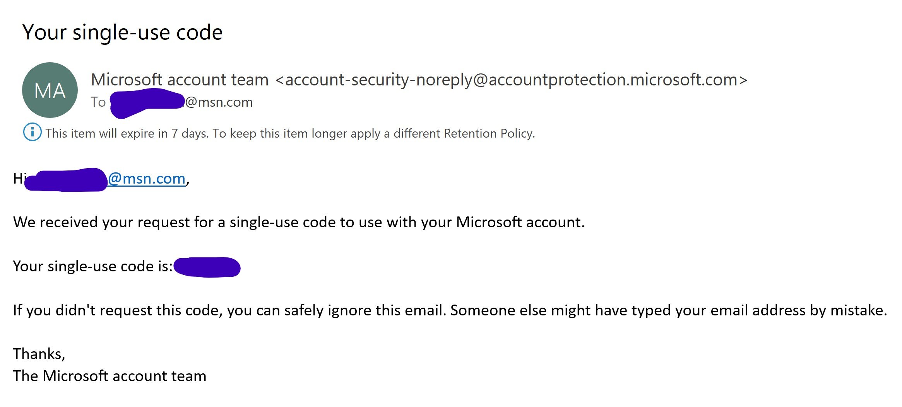Select the "Microsoft account team" sender name
This screenshot has width=902, height=407.
tap(180, 80)
